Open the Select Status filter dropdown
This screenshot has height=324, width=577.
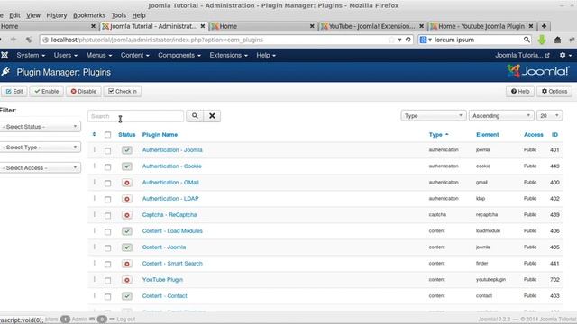tap(40, 127)
